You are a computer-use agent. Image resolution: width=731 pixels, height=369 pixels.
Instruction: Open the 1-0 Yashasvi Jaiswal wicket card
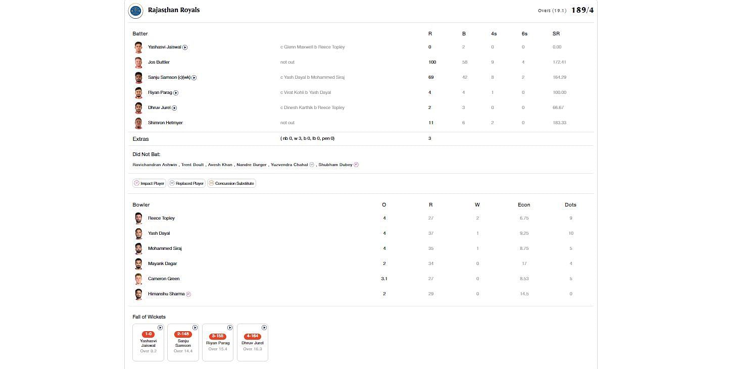(148, 343)
